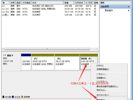This screenshot has width=133, height=100.
Task: Click the 111.67 GB disk size text
Action: [x=8, y=61]
